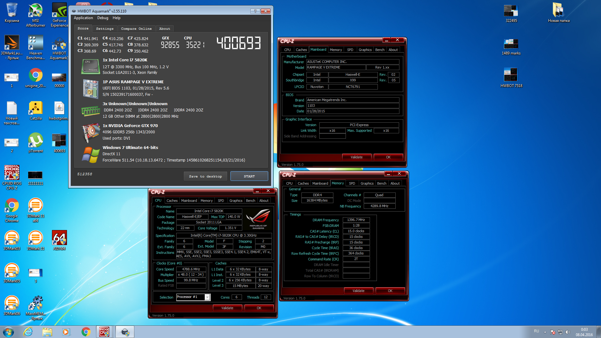This screenshot has height=338, width=601.
Task: Open 3DMarkLauncher shortcut icon
Action: (12, 48)
